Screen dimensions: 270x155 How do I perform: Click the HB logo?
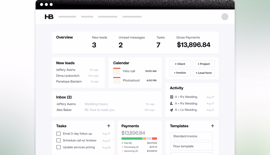click(49, 17)
